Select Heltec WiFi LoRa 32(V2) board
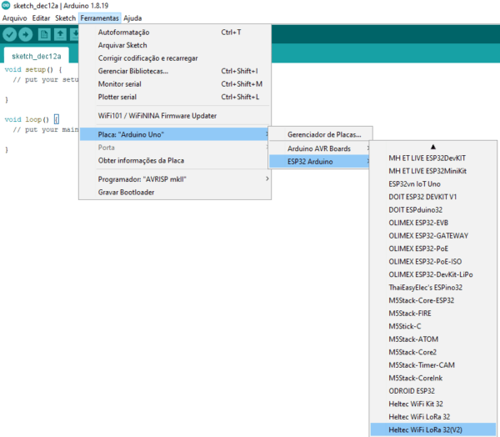 pos(433,429)
